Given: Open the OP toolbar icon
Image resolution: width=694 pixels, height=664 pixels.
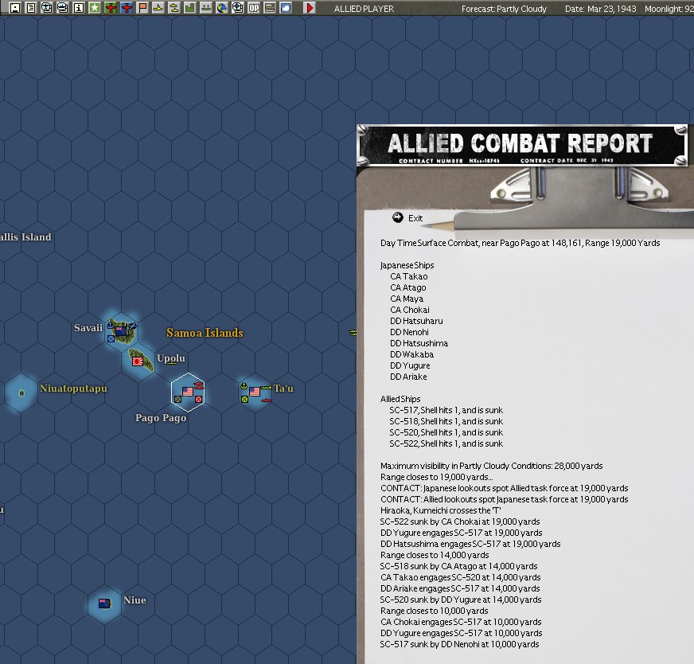Looking at the screenshot, I should 254,7.
